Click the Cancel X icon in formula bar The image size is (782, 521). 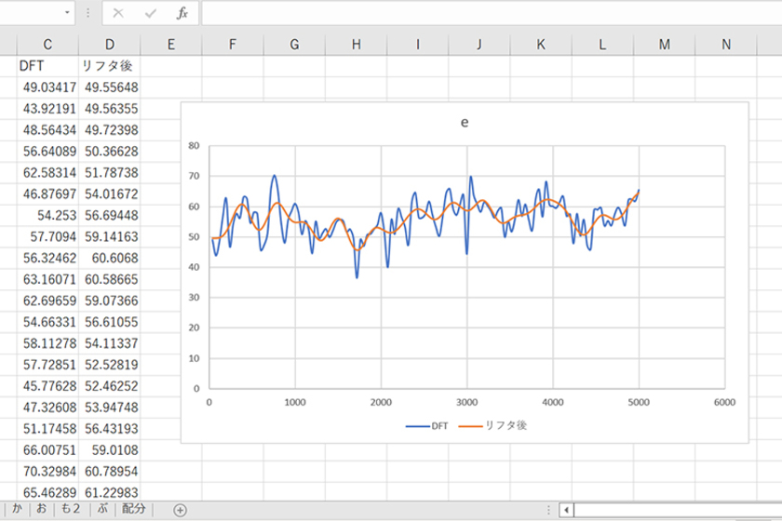pyautogui.click(x=117, y=13)
